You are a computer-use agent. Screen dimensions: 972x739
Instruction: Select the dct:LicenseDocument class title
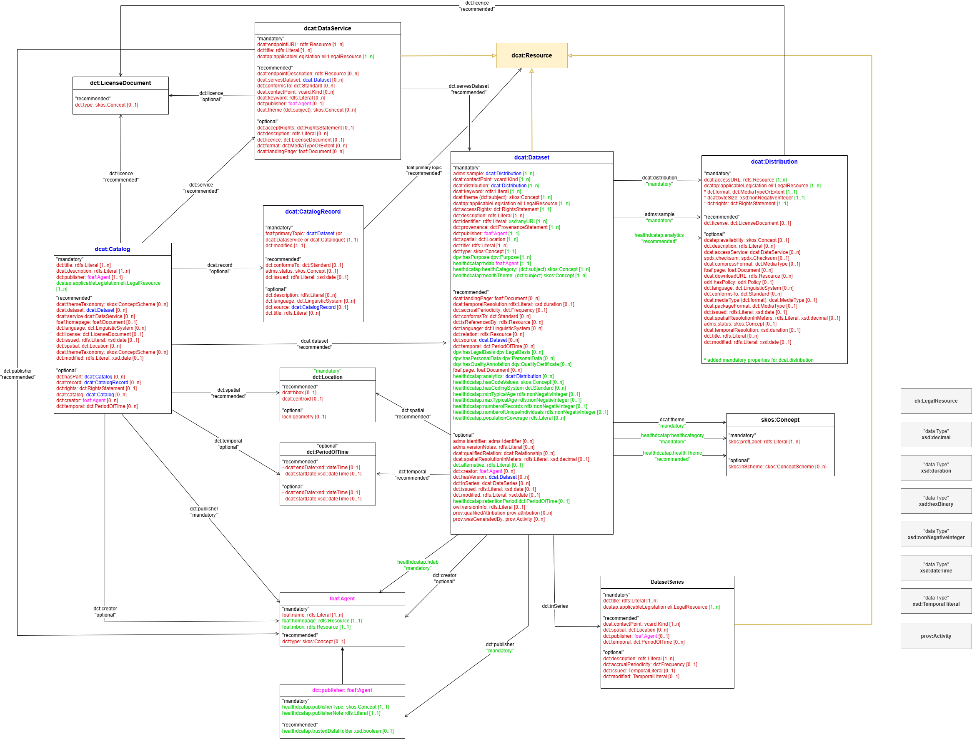point(120,83)
